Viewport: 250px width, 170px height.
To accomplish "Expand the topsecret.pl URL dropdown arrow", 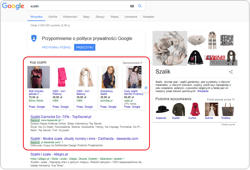I will click(x=63, y=120).
